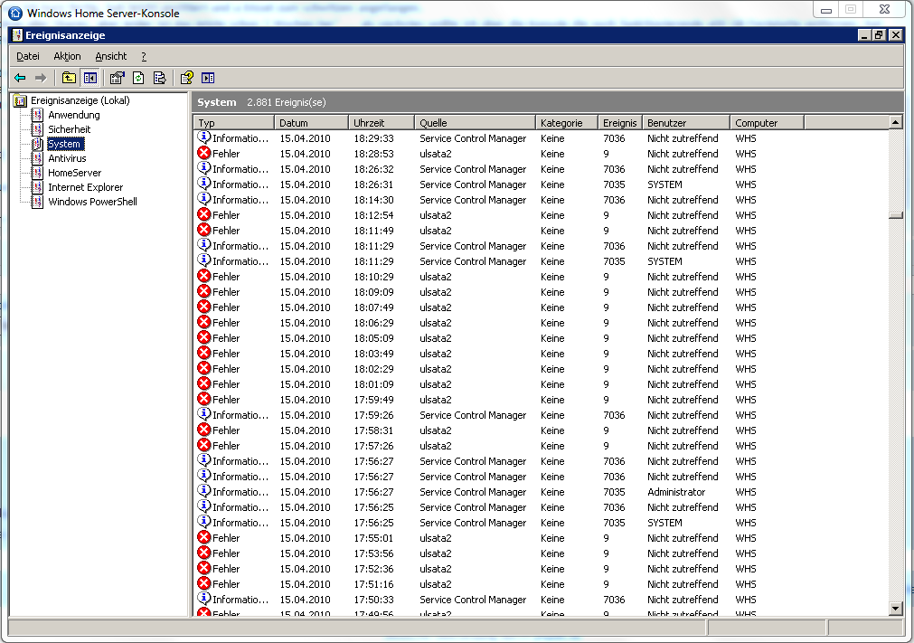Click the scroll up arrow of the event list
The height and width of the screenshot is (643, 914).
[896, 122]
